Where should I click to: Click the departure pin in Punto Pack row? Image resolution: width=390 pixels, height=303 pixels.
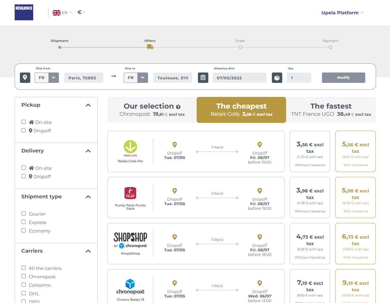(x=174, y=191)
